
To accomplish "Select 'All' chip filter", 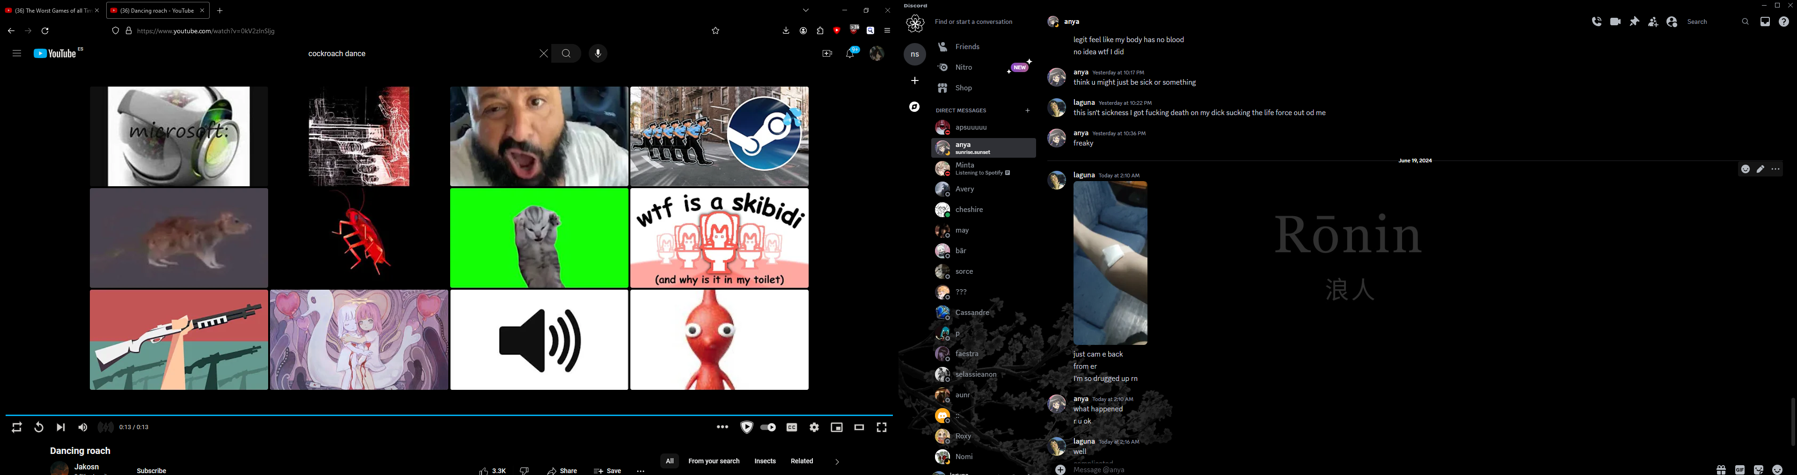I will tap(670, 461).
